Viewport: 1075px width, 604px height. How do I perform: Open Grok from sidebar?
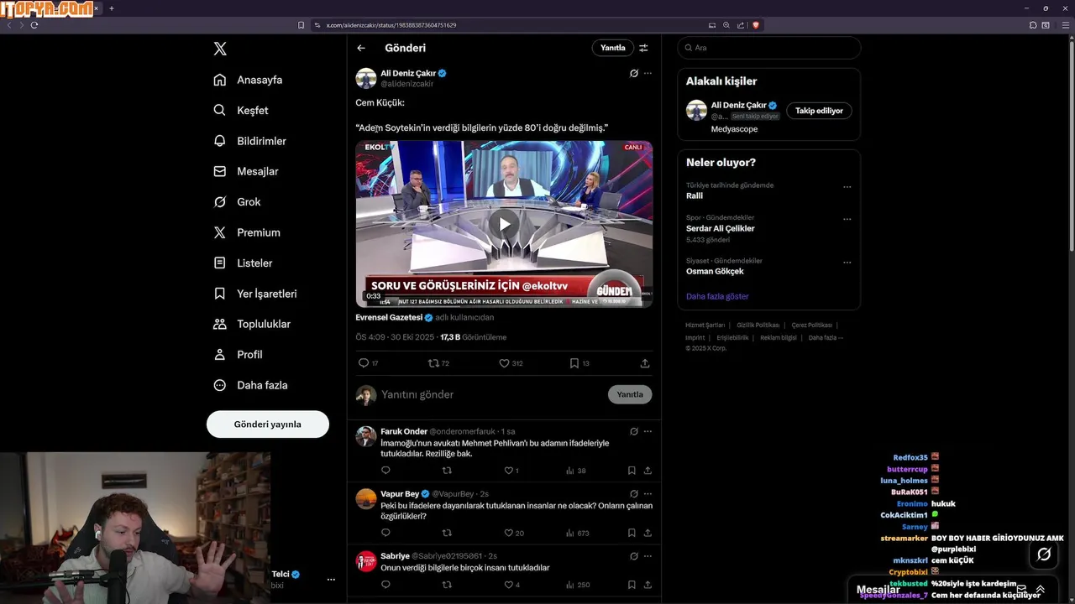coord(237,202)
